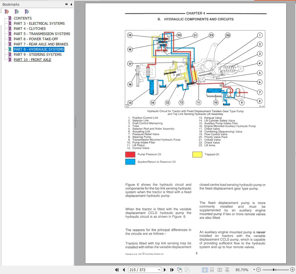296x274 pixels.
Task: Open PART 9 - STEERING SYSTEMS bookmark
Action: 38,55
